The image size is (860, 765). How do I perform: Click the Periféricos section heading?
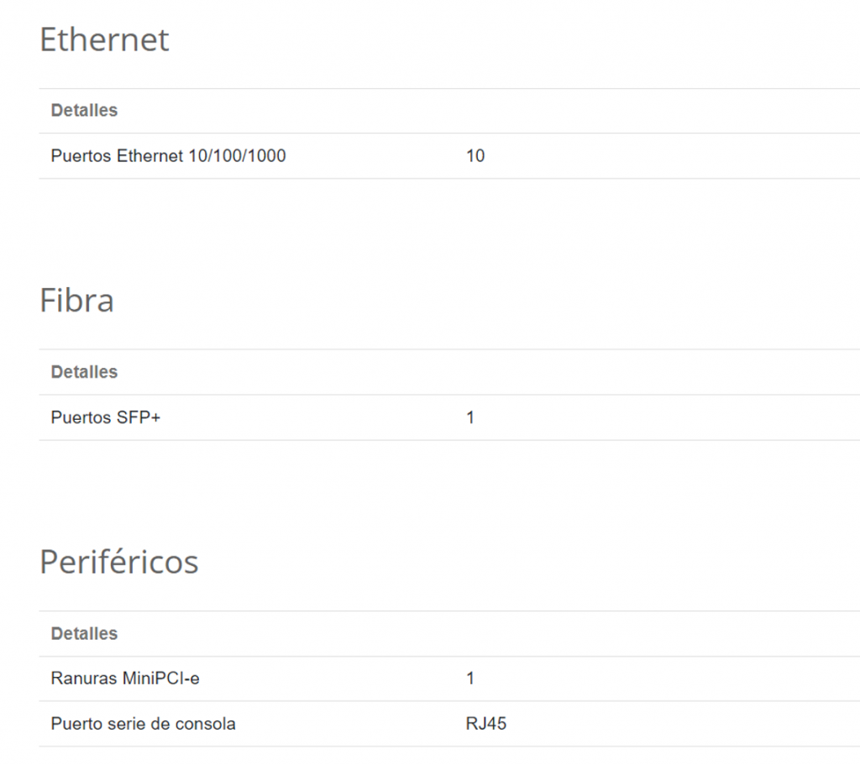click(118, 562)
